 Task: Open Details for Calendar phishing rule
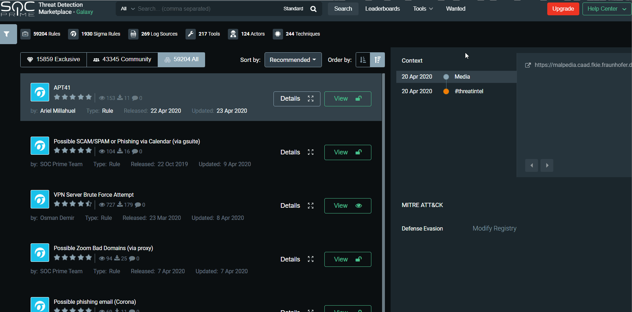297,152
